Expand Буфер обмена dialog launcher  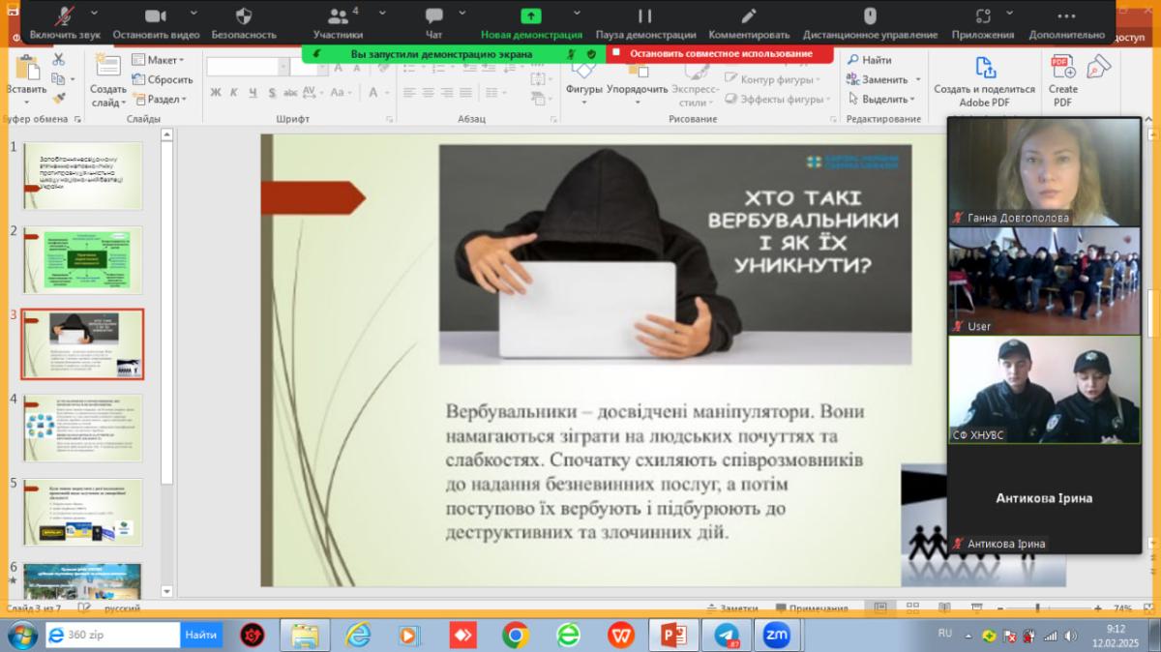(x=77, y=119)
